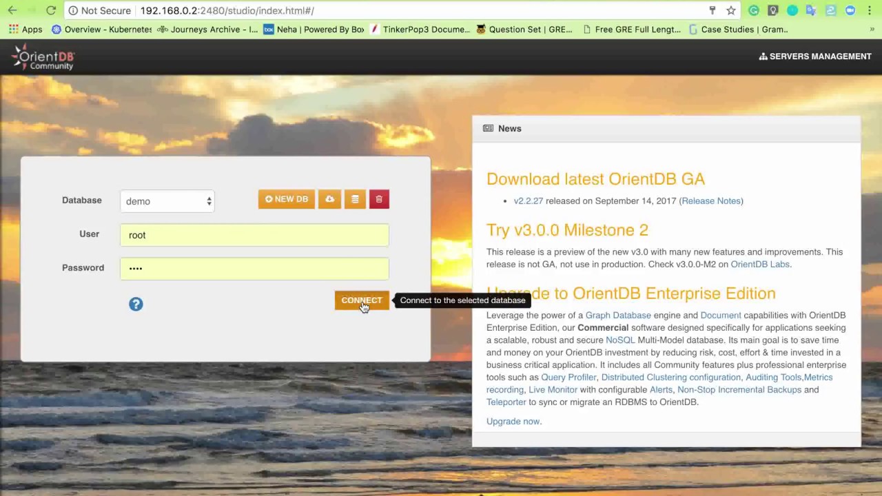Open the Query Profiler link
Viewport: 882px width, 496px height.
point(568,378)
